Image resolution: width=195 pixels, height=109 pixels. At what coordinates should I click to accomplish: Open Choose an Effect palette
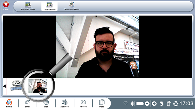click(71, 7)
